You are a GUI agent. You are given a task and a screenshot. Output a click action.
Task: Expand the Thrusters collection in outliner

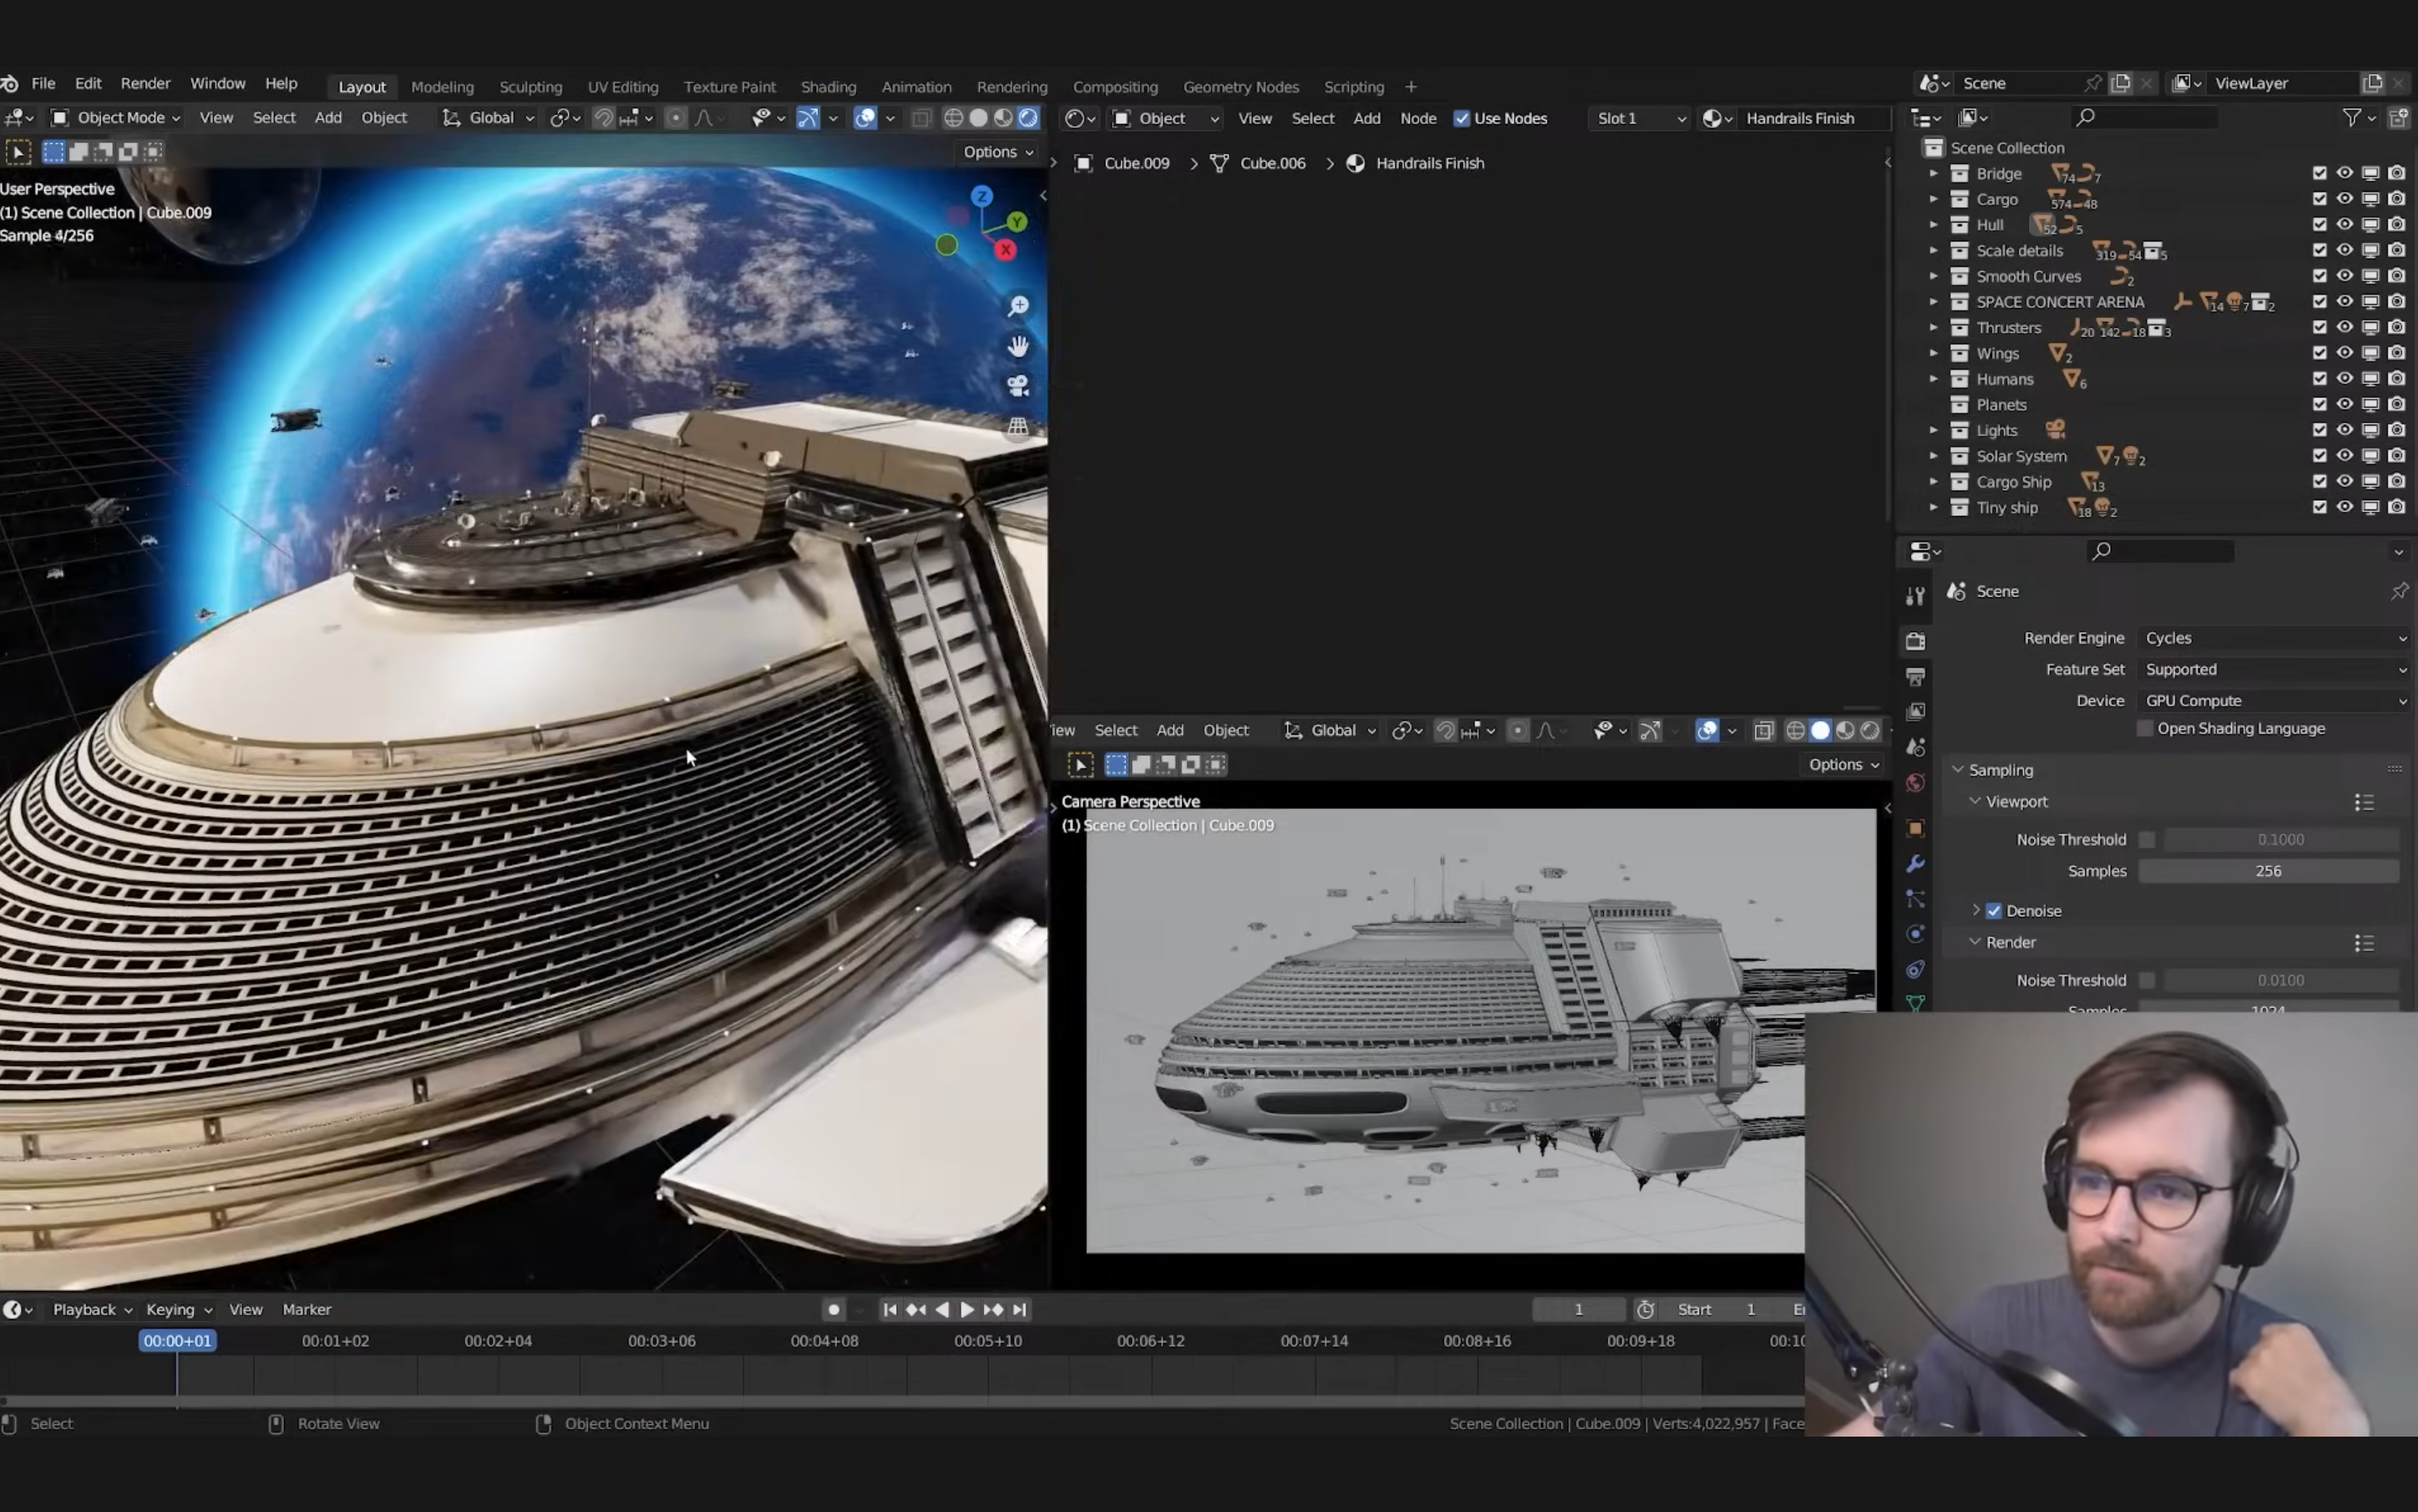(1933, 328)
